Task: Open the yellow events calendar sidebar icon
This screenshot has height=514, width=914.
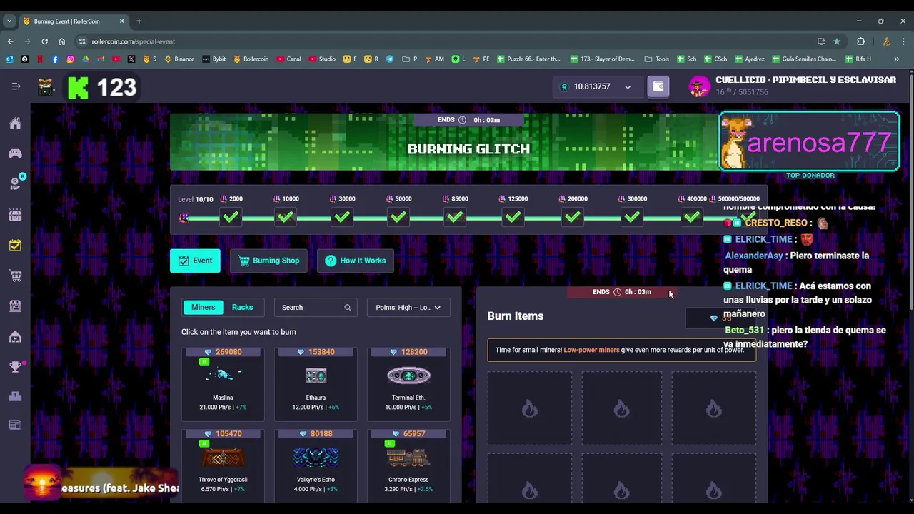Action: (x=15, y=245)
